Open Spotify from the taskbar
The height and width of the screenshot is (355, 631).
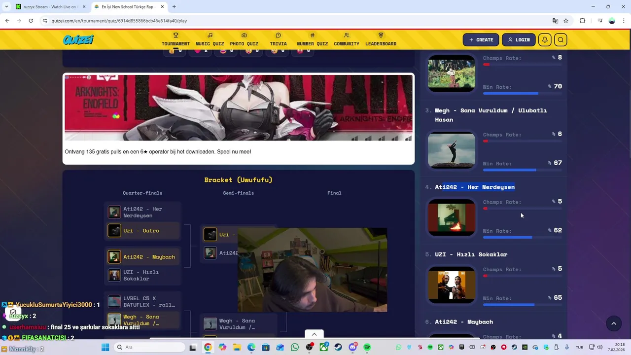(x=367, y=347)
